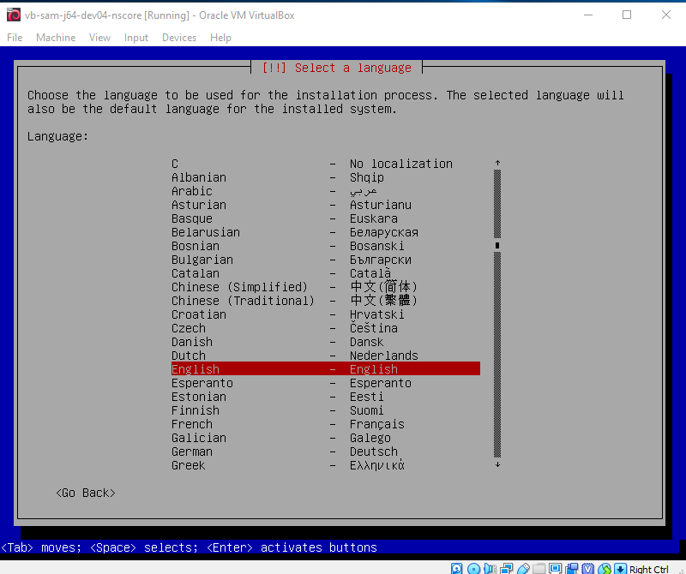686x574 pixels.
Task: Choose Arabic from the language list
Action: tap(326, 191)
